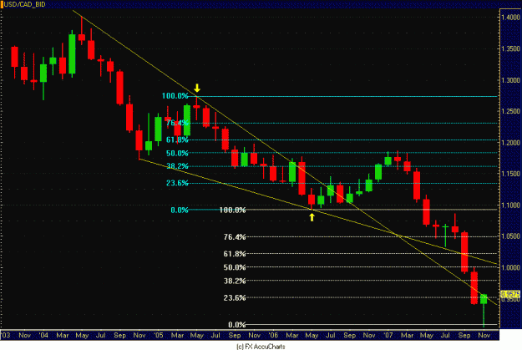
Task: Click the white 23.6% Fibonacci label
Action: click(235, 297)
